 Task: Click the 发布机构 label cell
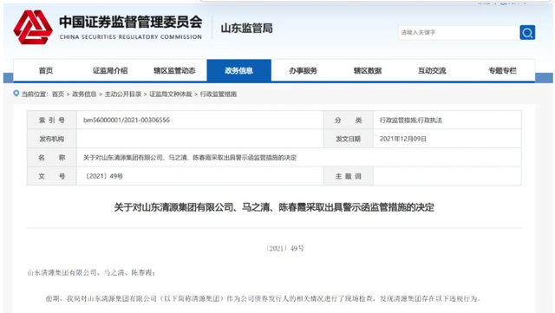coord(52,139)
